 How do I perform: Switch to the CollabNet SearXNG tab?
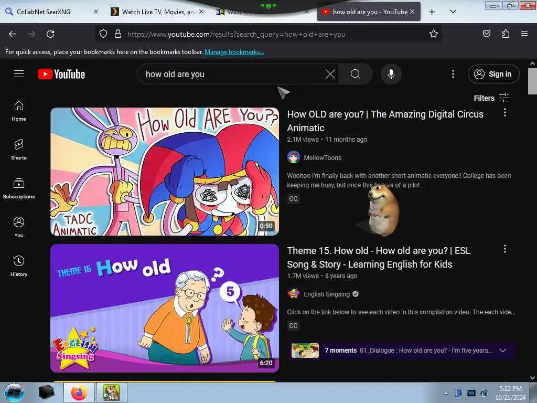coord(51,12)
